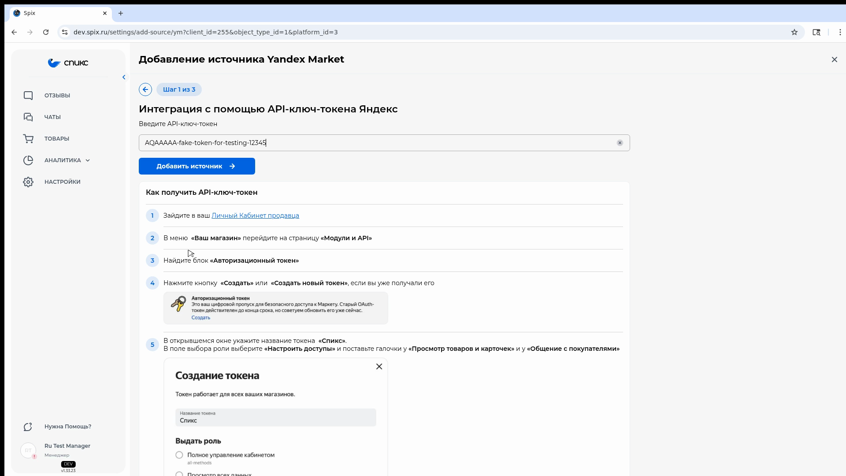Open the Аналитика menu item

pos(63,160)
